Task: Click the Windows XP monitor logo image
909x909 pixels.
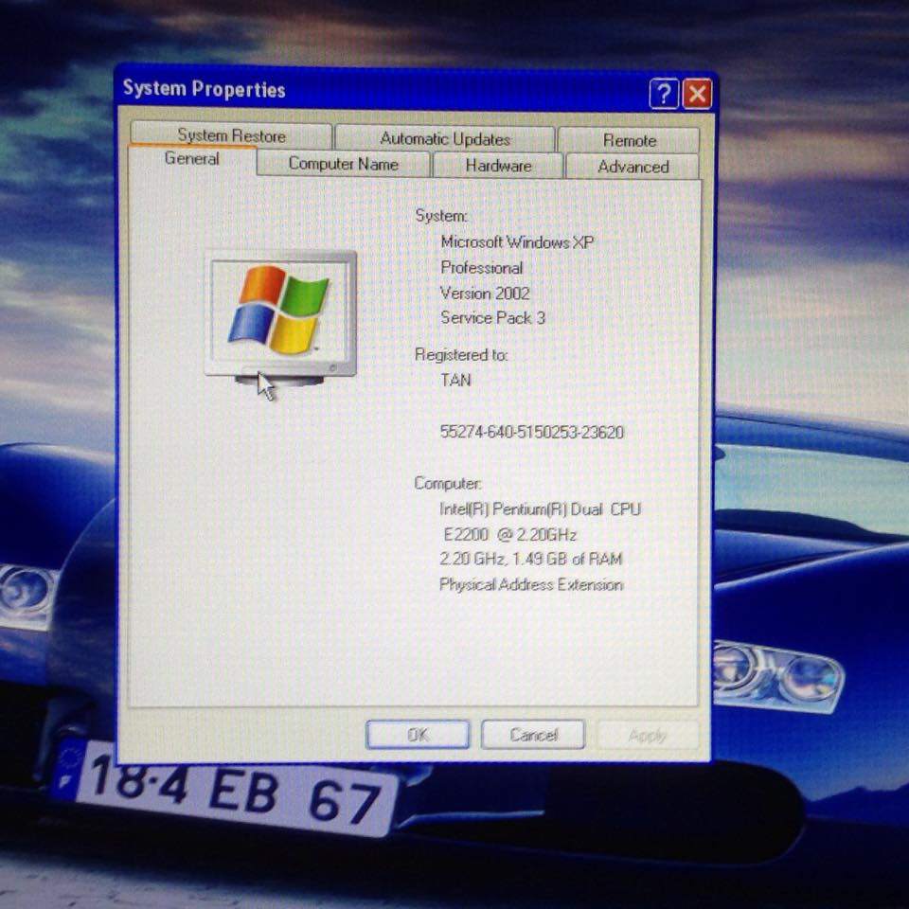Action: [280, 319]
